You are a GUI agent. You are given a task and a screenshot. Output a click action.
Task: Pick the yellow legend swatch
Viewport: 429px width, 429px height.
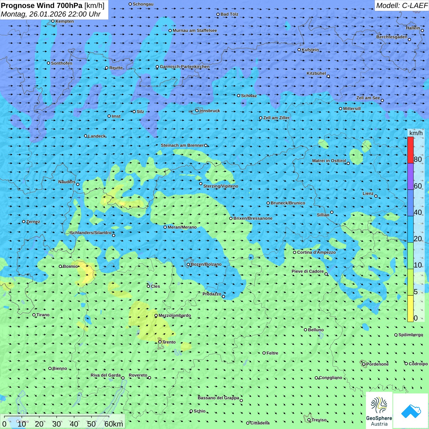pos(410,309)
